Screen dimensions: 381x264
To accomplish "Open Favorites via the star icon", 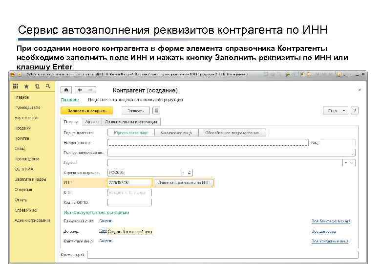I will pos(26,87).
